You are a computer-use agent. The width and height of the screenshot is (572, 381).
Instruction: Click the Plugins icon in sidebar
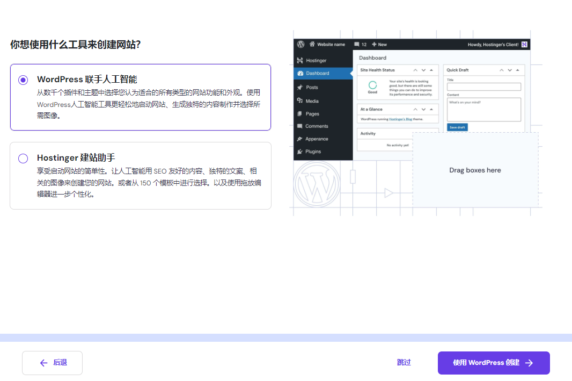pyautogui.click(x=300, y=152)
